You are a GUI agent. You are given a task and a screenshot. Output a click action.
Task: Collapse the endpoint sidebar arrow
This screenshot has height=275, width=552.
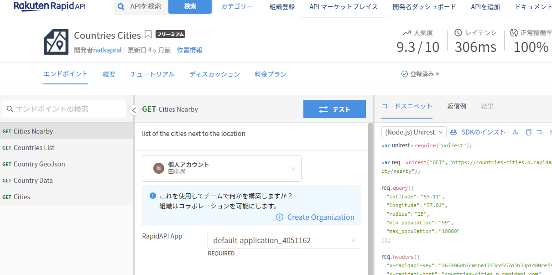click(x=134, y=109)
